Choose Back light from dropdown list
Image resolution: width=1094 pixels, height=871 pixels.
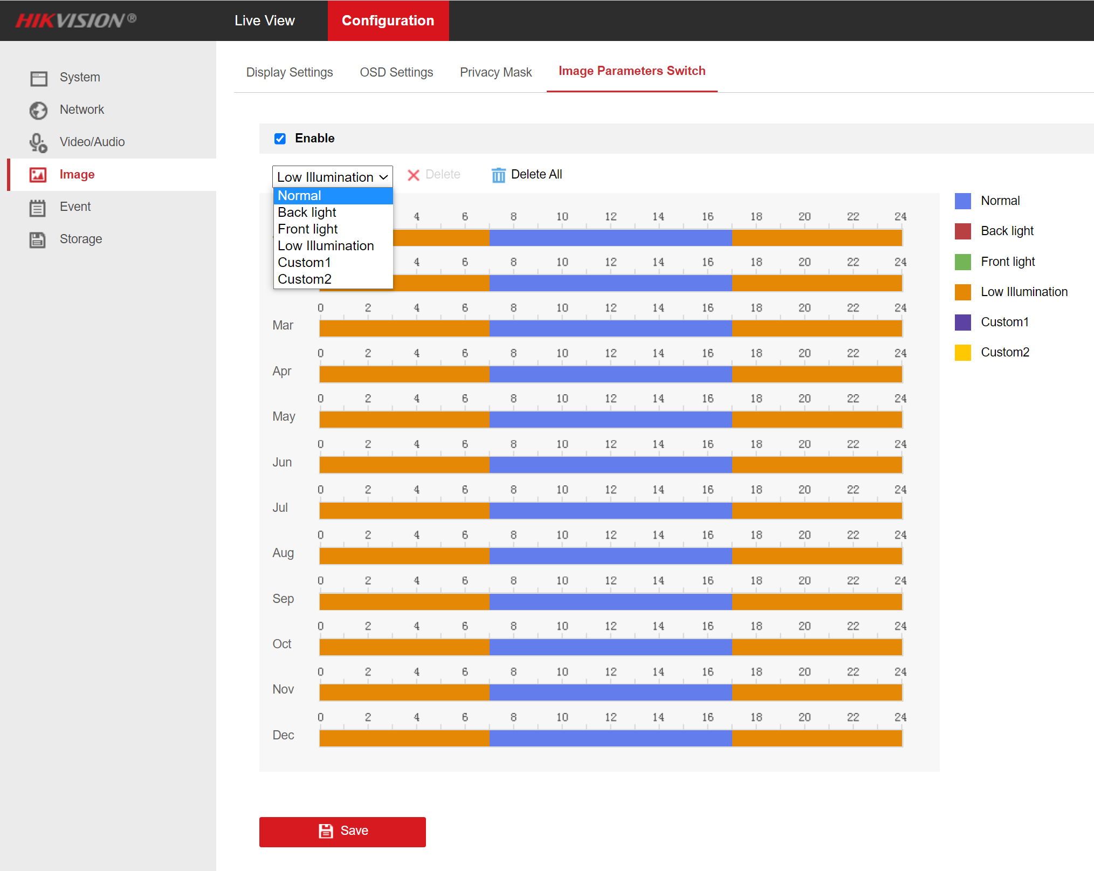[x=307, y=212]
